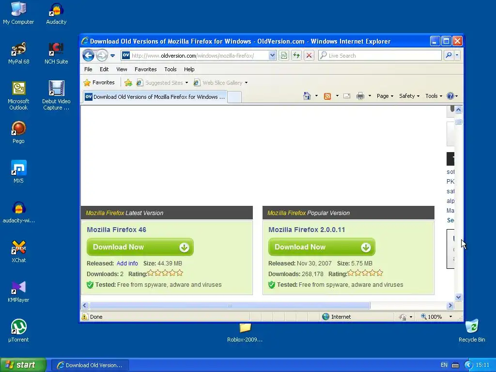Select the NCH Suite desktop icon
The width and height of the screenshot is (496, 372).
click(56, 53)
